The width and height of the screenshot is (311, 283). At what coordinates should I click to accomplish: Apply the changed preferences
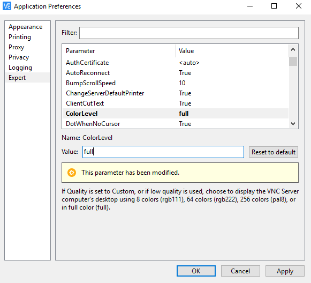tap(285, 271)
